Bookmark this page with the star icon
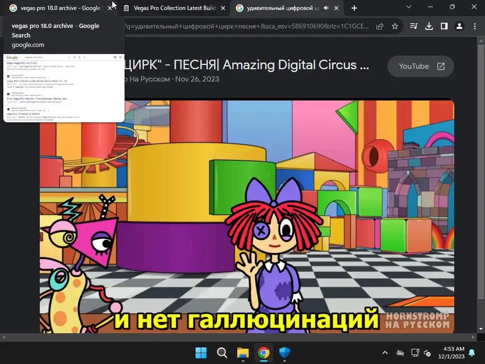Image resolution: width=485 pixels, height=364 pixels. coord(395,27)
